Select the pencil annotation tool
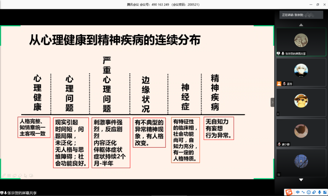The height and width of the screenshot is (196, 328). [x=4, y=176]
